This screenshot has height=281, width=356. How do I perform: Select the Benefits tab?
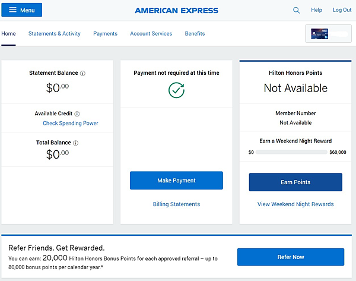click(x=195, y=34)
